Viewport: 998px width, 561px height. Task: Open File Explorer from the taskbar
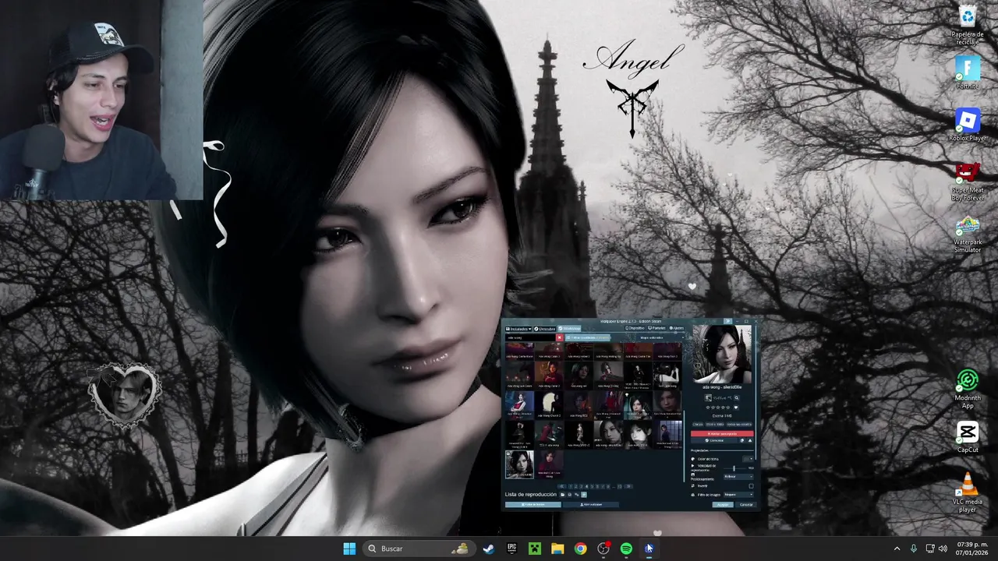(557, 549)
